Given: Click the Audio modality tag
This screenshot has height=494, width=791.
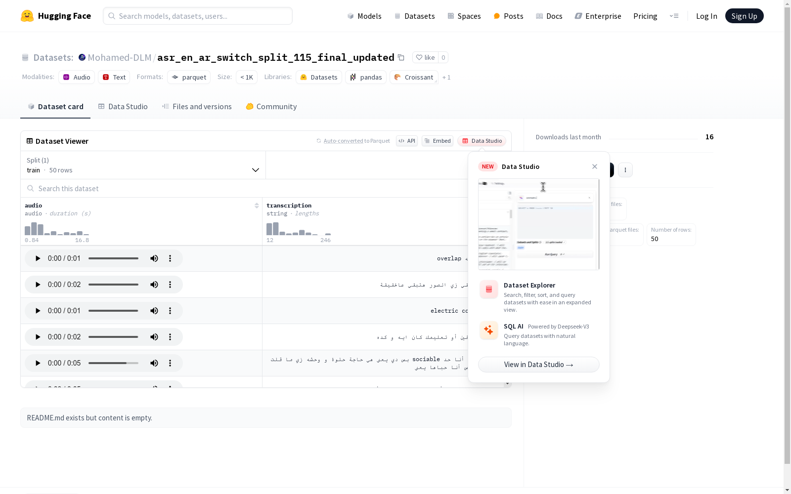Looking at the screenshot, I should point(77,77).
